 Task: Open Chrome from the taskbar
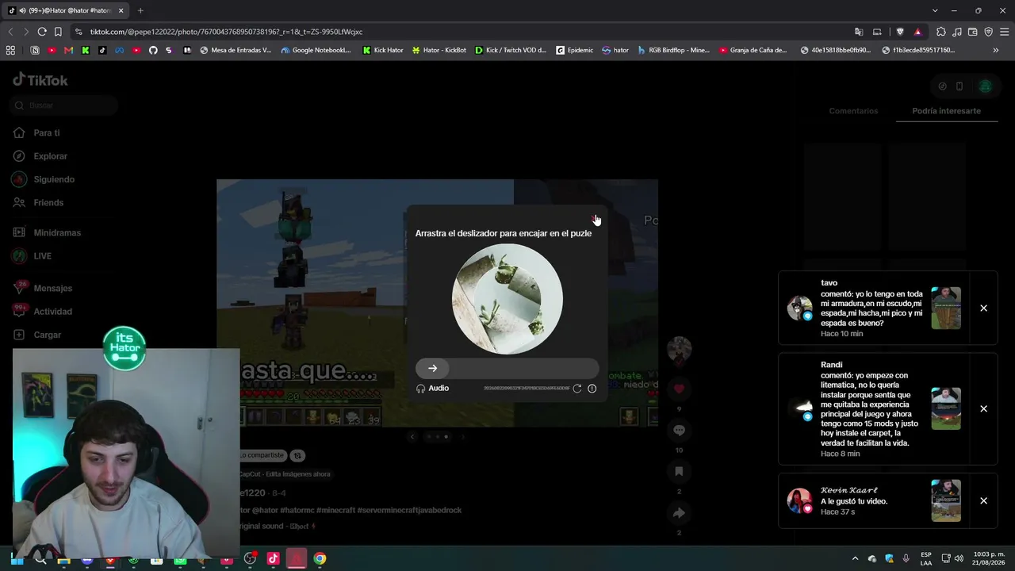point(320,558)
